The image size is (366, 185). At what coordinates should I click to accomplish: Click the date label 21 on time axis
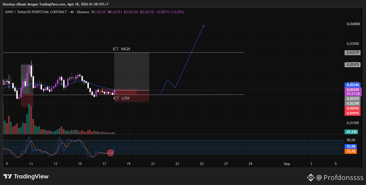[x=153, y=164]
